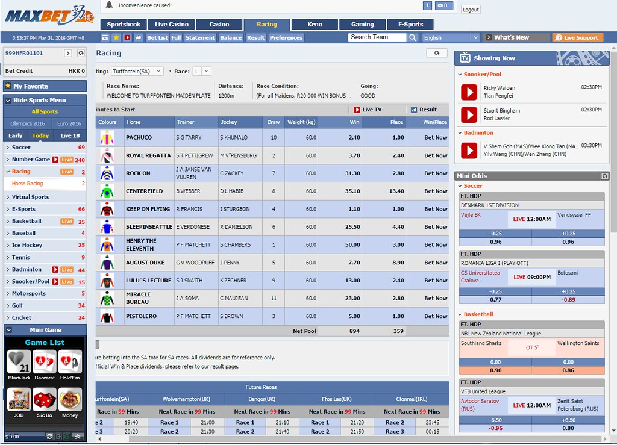
Task: Expand the Soccer sports category
Action: [x=8, y=148]
